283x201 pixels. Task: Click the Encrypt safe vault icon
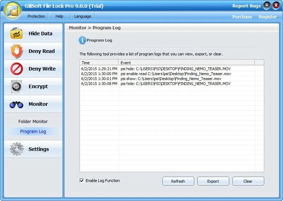click(x=16, y=86)
